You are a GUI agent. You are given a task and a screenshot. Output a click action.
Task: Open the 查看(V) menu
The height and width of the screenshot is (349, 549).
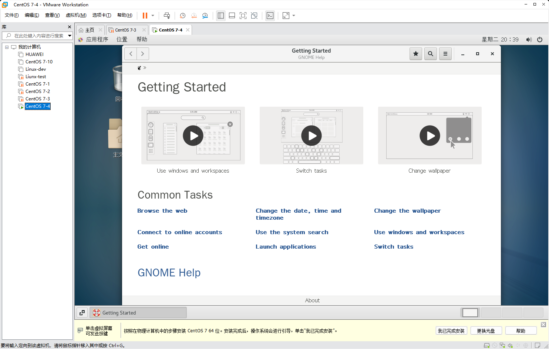(52, 15)
